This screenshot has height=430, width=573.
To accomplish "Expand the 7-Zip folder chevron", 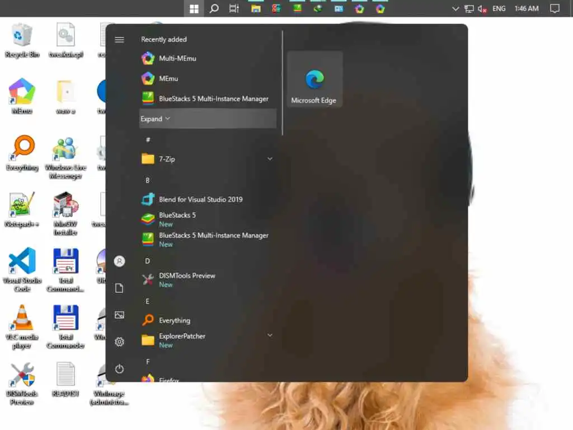I will (x=270, y=158).
